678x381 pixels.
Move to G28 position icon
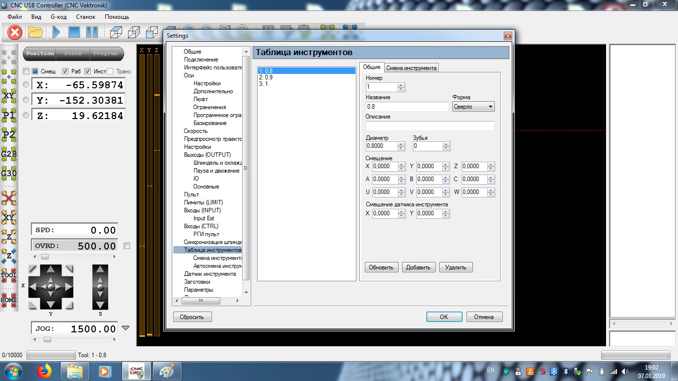pyautogui.click(x=9, y=154)
